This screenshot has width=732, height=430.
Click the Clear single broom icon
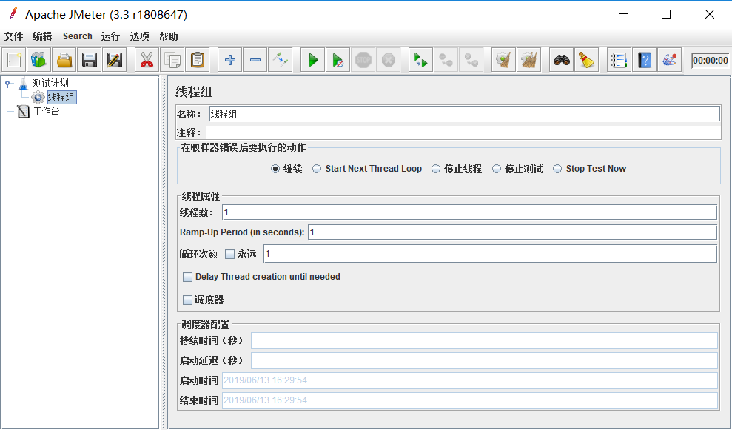pos(504,60)
